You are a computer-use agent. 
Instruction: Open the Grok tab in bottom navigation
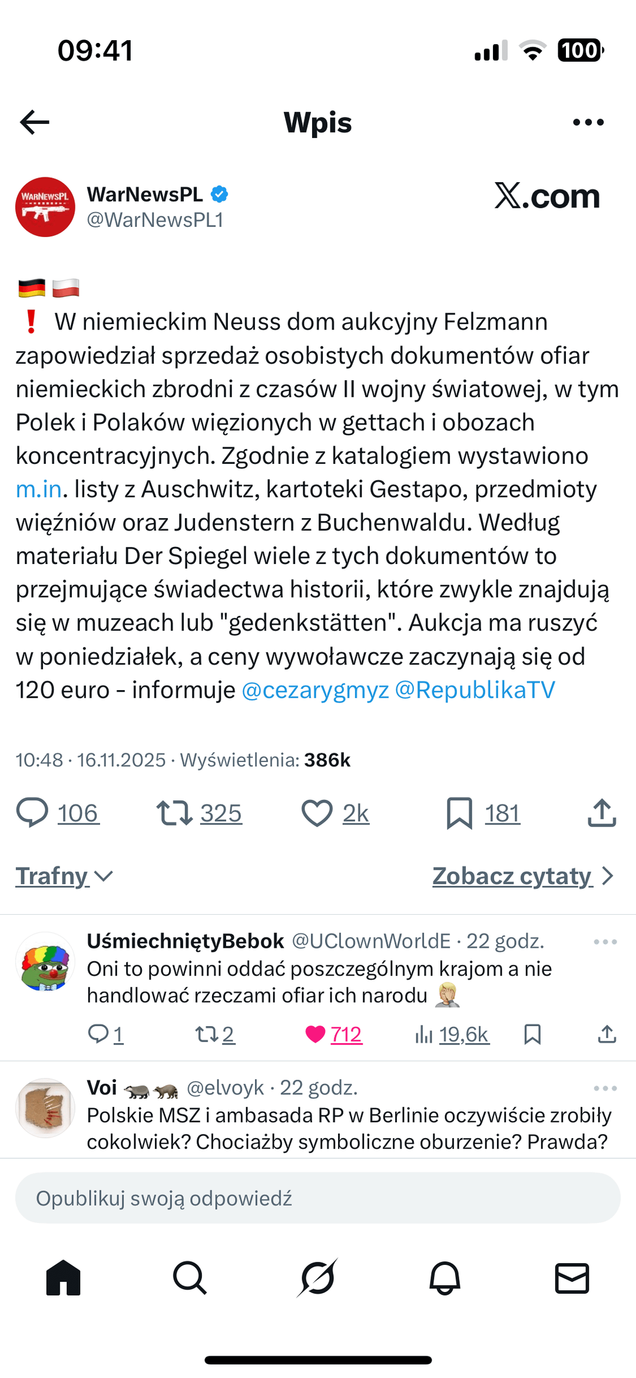click(x=317, y=1278)
